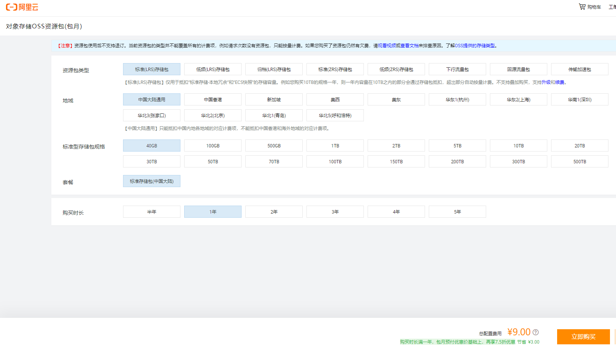Pick 低频(ZRS)存储包 option

[396, 69]
